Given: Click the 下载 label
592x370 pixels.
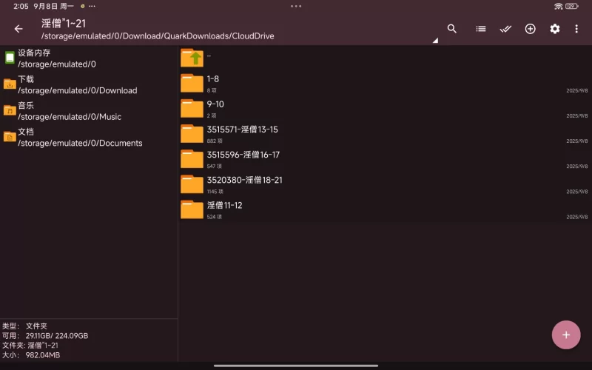Looking at the screenshot, I should pos(26,79).
